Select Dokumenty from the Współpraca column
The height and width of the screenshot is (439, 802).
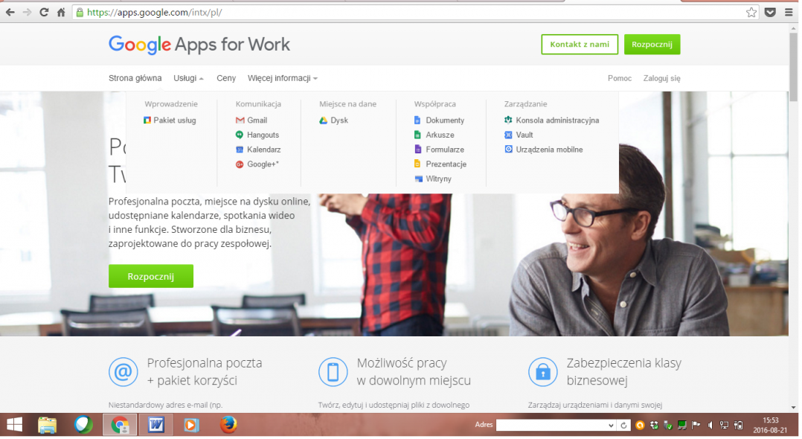click(445, 121)
